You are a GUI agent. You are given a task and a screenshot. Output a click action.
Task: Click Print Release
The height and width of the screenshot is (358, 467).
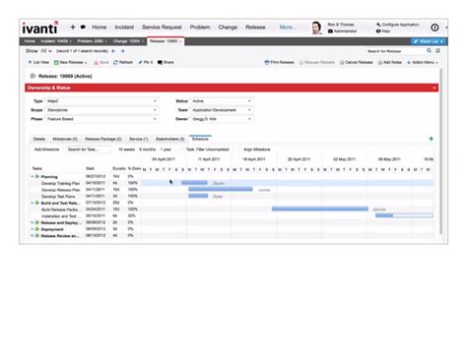[280, 62]
